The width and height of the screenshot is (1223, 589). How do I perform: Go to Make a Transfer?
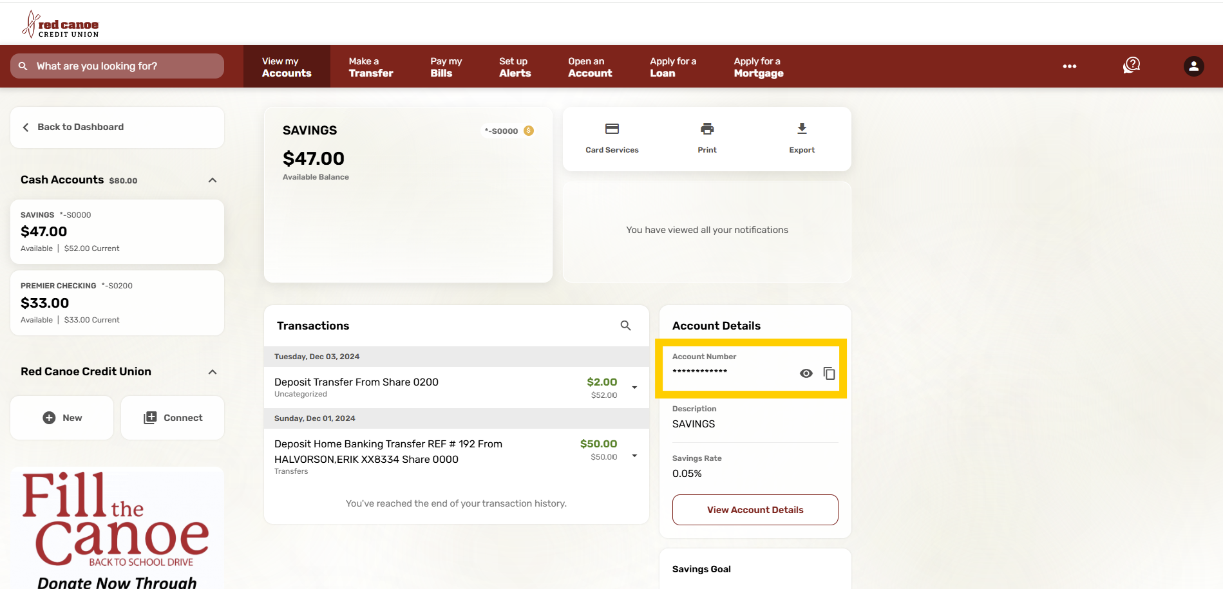coord(371,66)
